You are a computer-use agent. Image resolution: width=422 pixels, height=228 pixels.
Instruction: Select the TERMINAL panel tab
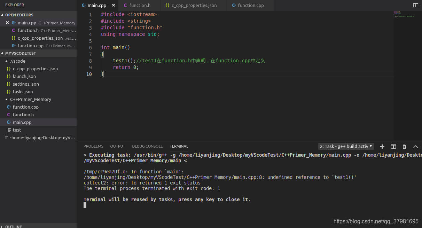(x=179, y=146)
